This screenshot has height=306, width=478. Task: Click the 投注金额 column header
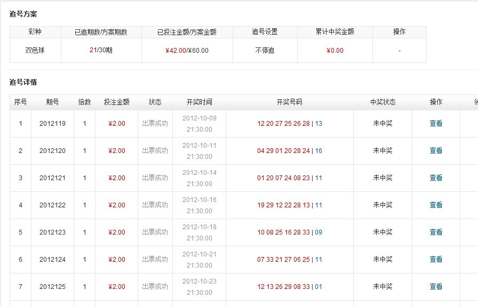click(x=116, y=102)
